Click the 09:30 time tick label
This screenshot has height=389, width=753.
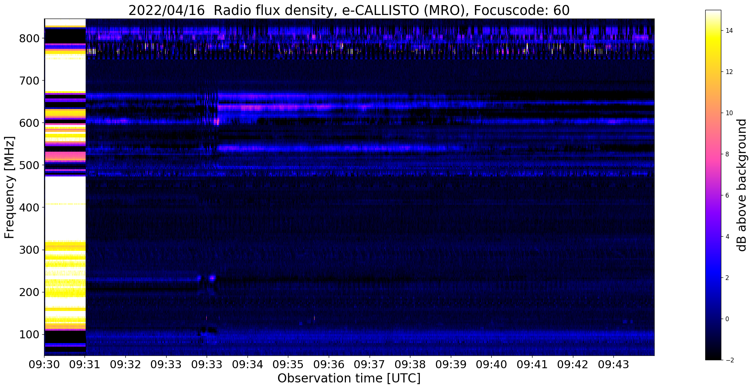pyautogui.click(x=44, y=365)
